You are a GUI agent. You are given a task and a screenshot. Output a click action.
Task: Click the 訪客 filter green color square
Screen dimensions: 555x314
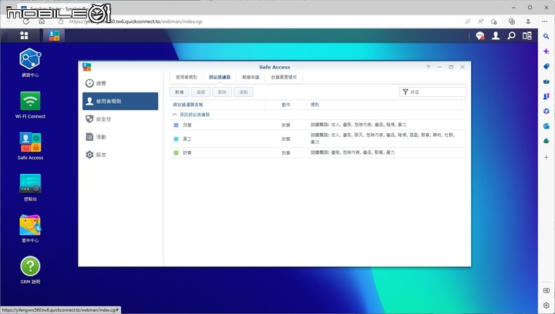pos(176,152)
